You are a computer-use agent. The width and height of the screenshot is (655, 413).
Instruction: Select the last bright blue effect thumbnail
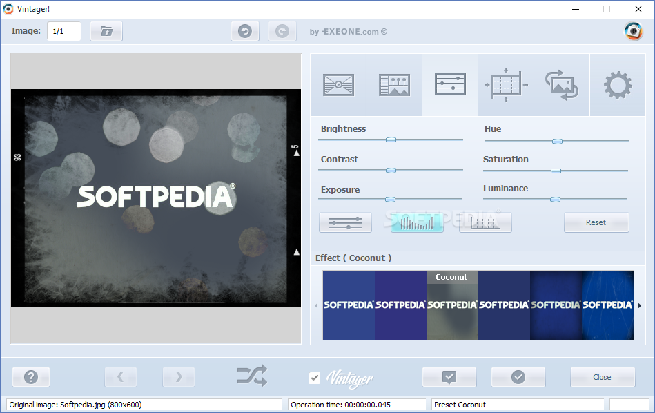click(608, 305)
